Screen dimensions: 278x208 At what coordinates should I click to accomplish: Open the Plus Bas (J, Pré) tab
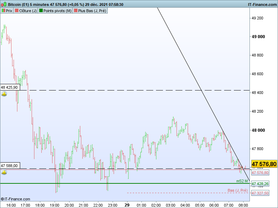[90, 11]
